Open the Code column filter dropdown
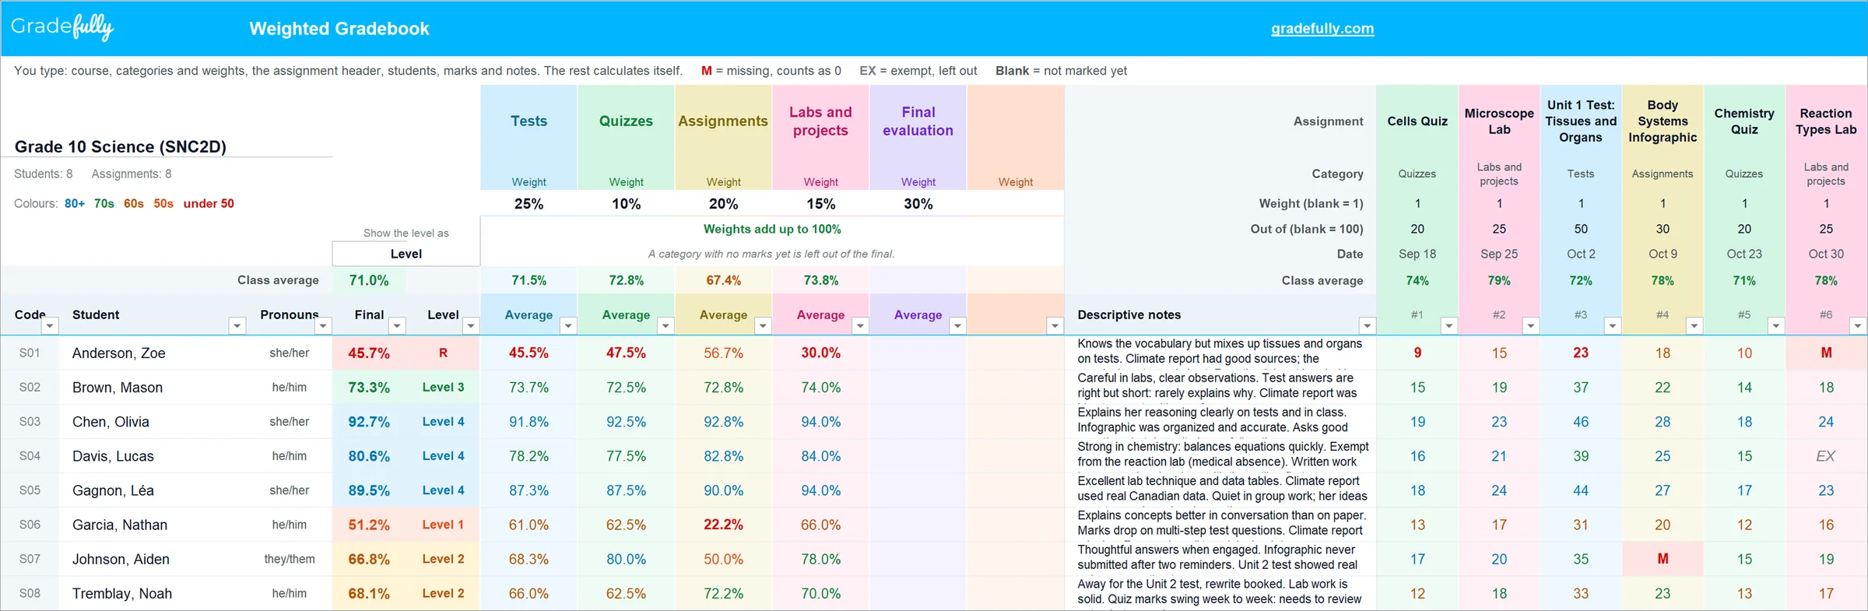1868x611 pixels. (x=50, y=325)
